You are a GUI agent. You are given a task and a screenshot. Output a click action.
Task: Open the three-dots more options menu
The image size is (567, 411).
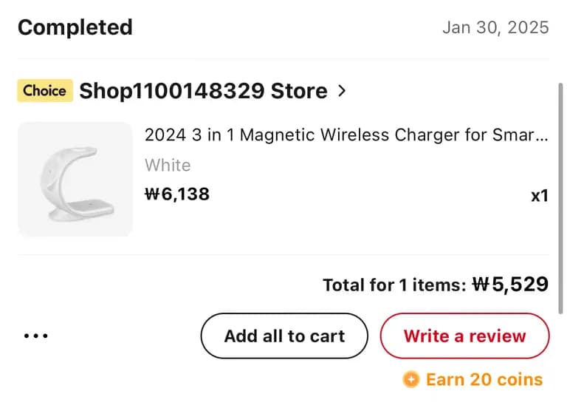click(35, 336)
